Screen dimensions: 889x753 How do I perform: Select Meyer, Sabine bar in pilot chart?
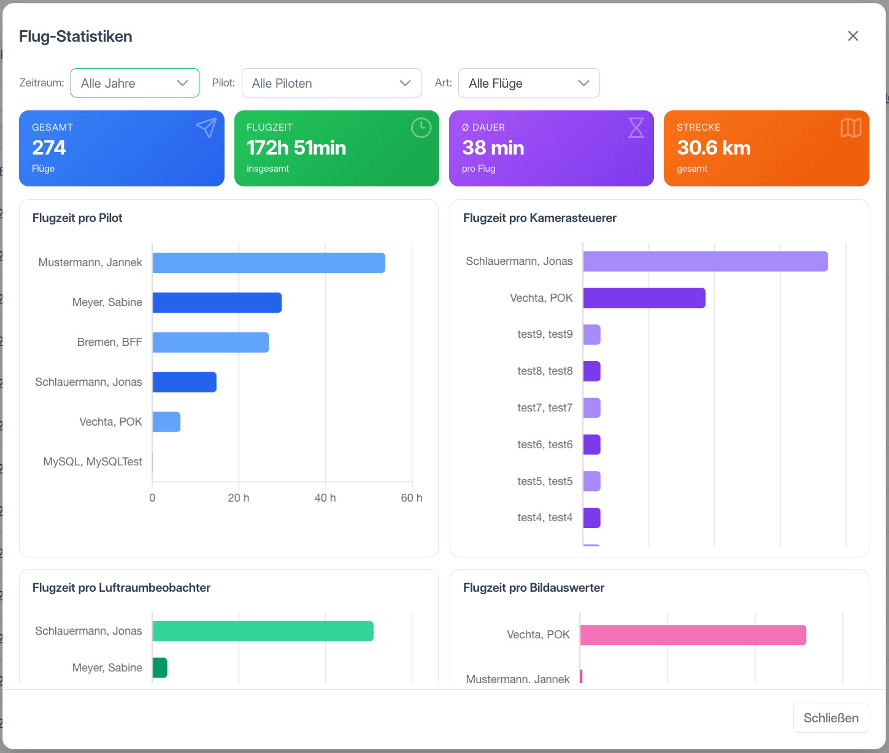(x=217, y=303)
